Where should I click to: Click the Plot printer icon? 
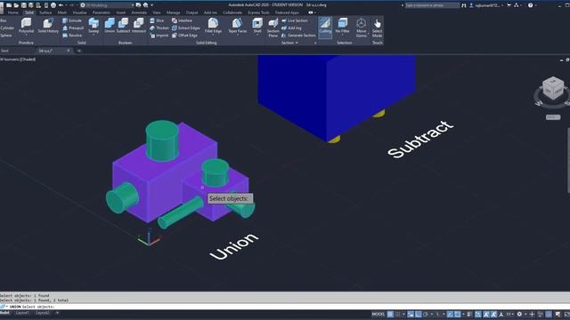coord(53,5)
